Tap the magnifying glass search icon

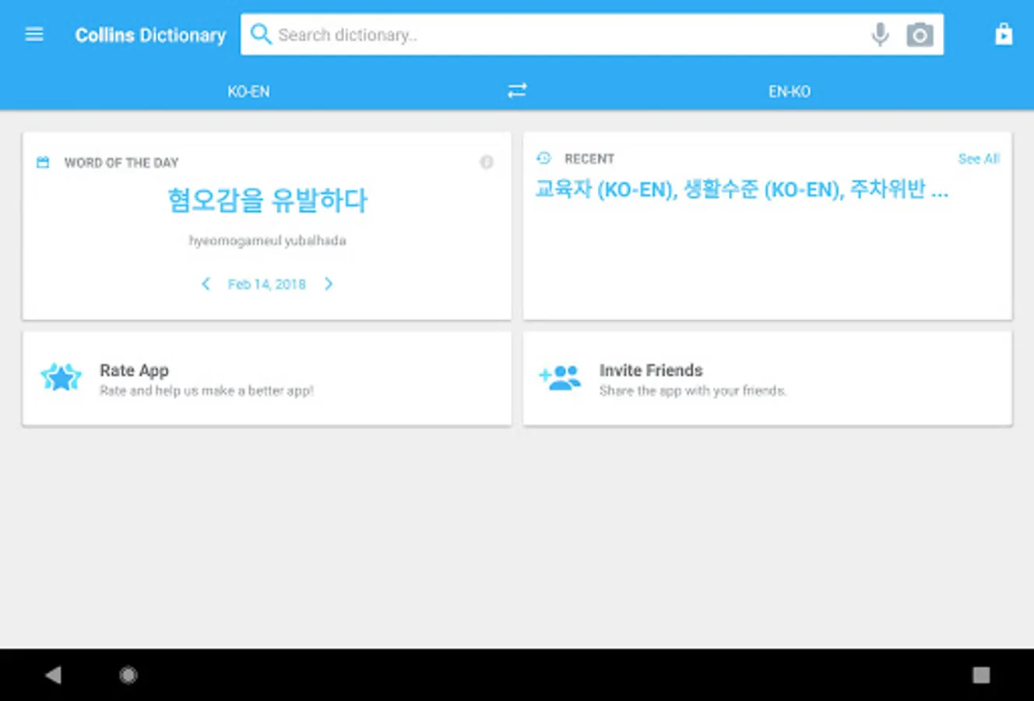coord(261,33)
